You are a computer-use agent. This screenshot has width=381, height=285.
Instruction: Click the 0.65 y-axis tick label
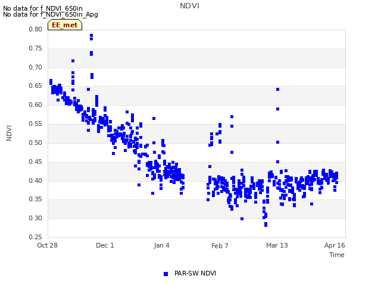click(36, 85)
